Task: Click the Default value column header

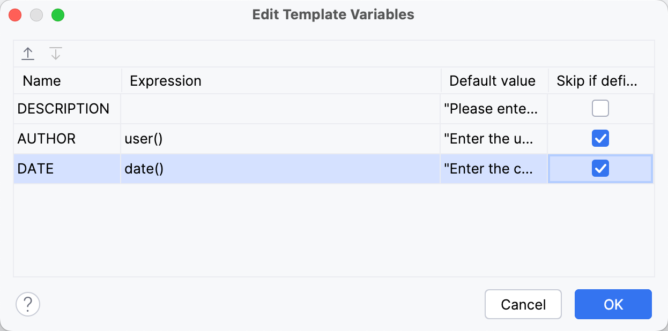Action: point(492,80)
